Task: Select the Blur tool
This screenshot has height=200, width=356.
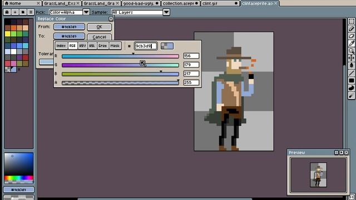Action: click(352, 96)
